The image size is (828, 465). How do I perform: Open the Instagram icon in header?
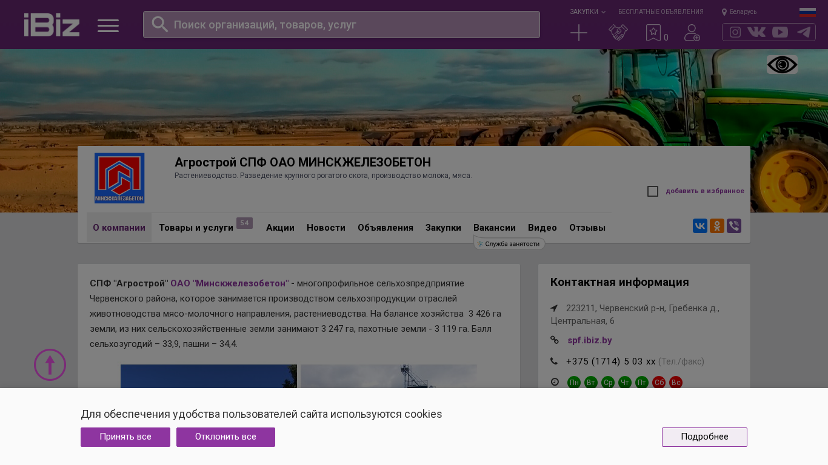coord(735,32)
